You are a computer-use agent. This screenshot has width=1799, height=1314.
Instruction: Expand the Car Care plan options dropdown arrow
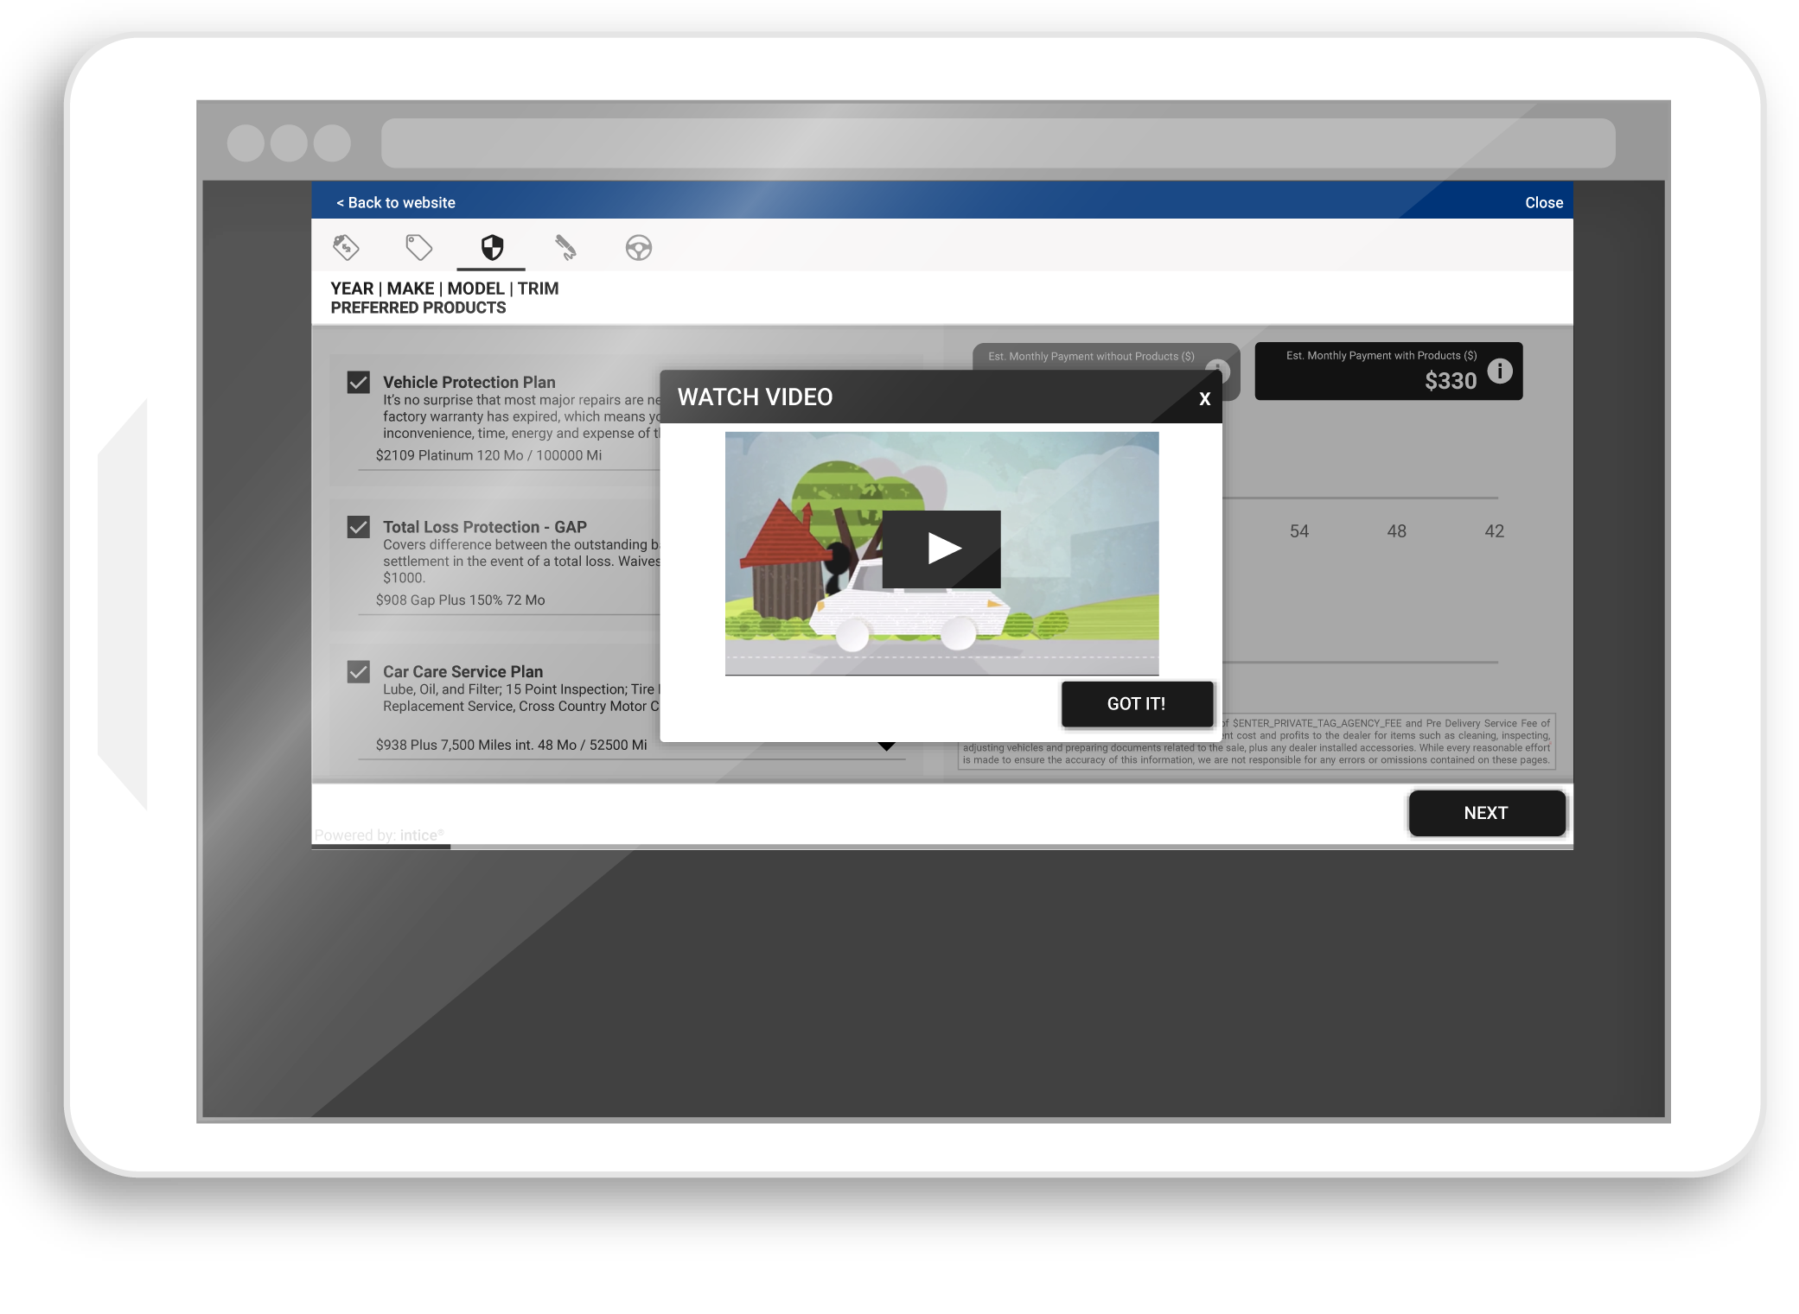tap(887, 746)
